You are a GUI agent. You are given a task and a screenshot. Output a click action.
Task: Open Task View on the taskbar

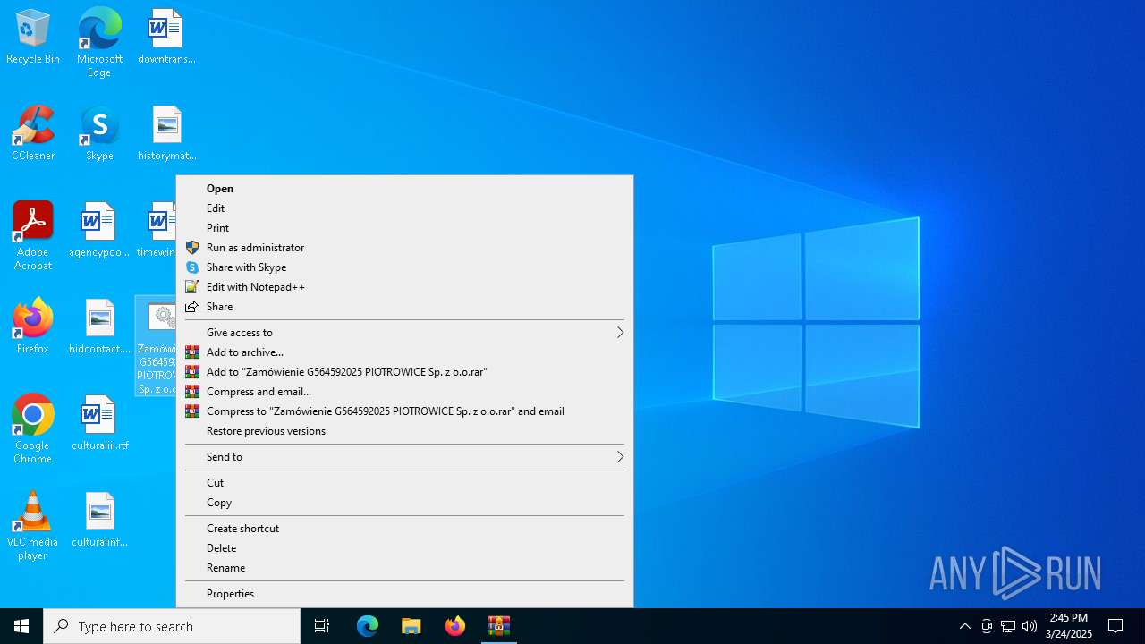pyautogui.click(x=322, y=626)
